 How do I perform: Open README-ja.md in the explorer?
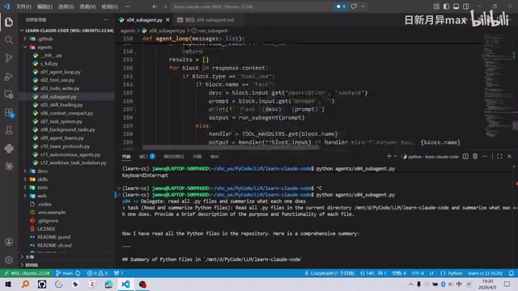point(54,237)
